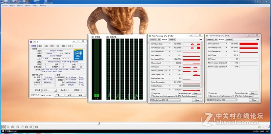Uncheck Continue refreshing in the GTX 960 GPU-Z
Viewport: 271px width, 134px height.
[152, 96]
